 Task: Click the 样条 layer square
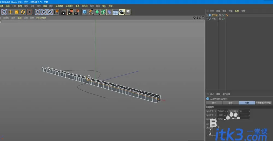[220, 19]
